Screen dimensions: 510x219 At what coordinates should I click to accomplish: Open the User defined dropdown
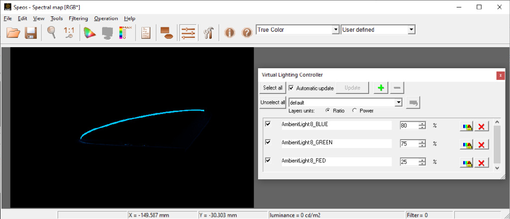[x=411, y=30]
